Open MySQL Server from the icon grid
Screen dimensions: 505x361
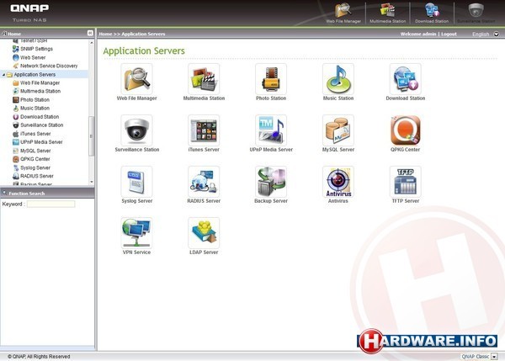point(338,130)
